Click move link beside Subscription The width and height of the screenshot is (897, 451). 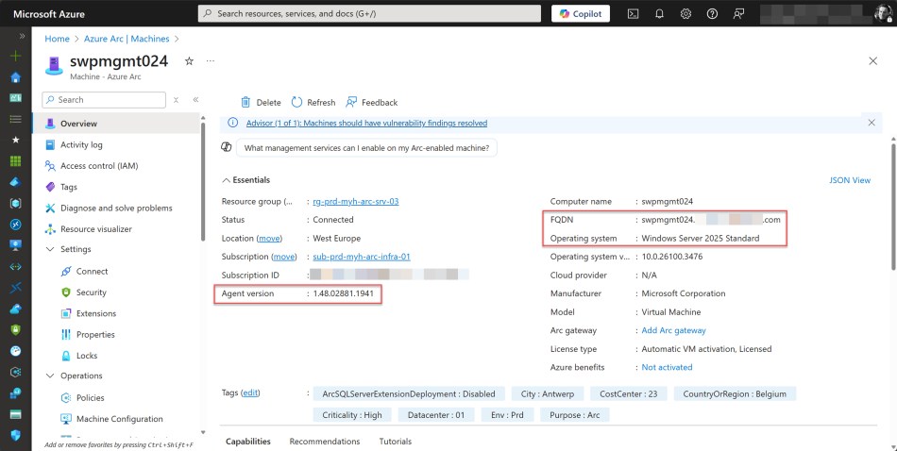(x=284, y=257)
